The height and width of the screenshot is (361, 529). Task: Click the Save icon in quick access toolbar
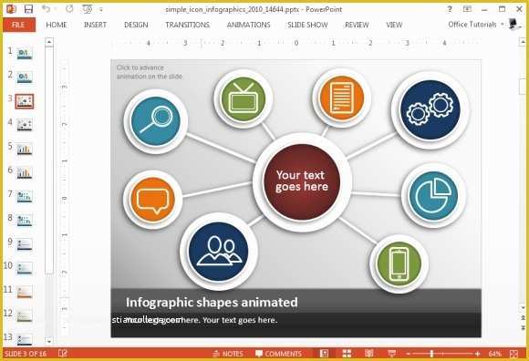tap(28, 9)
